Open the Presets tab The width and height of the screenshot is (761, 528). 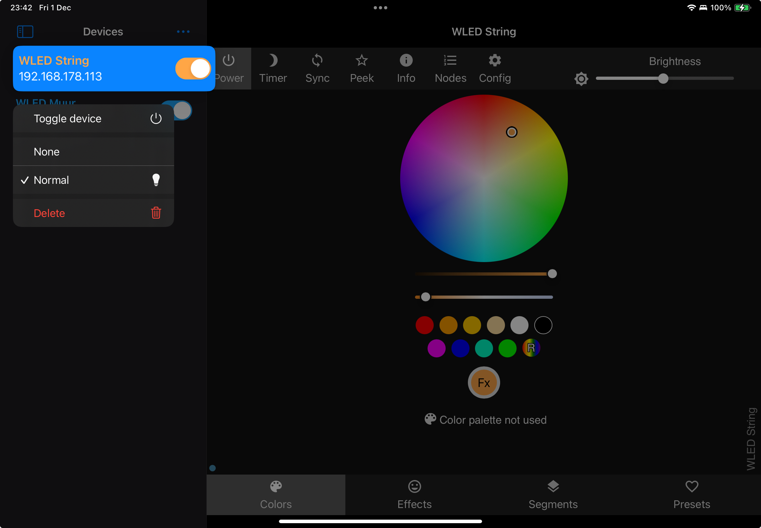pos(691,495)
